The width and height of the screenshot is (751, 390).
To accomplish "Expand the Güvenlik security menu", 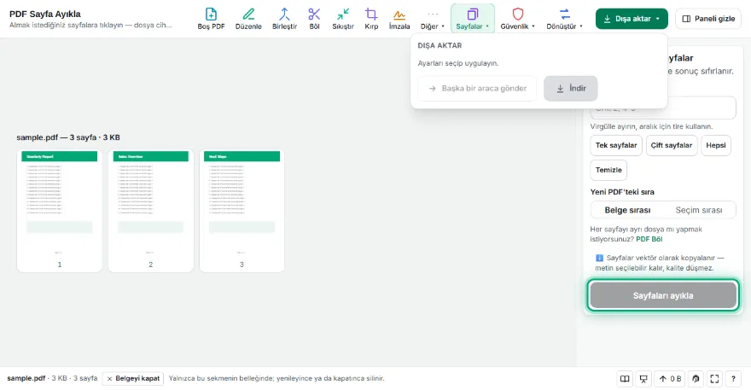I will coord(517,19).
